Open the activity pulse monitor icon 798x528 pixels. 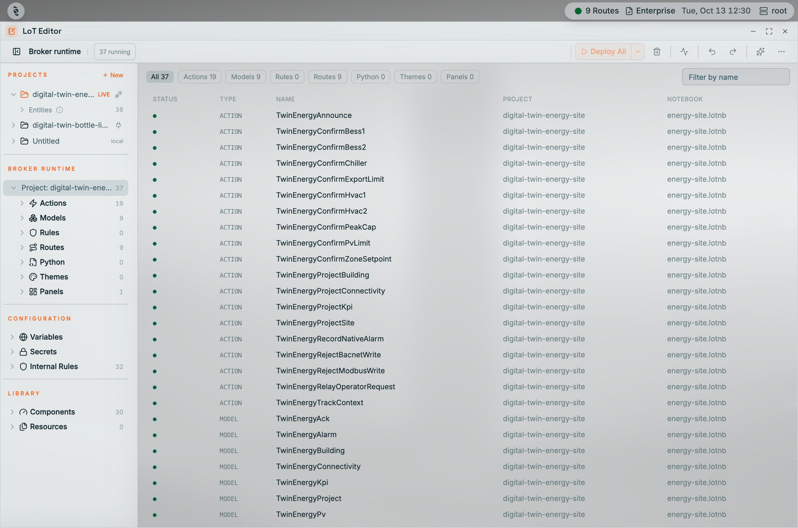click(684, 52)
